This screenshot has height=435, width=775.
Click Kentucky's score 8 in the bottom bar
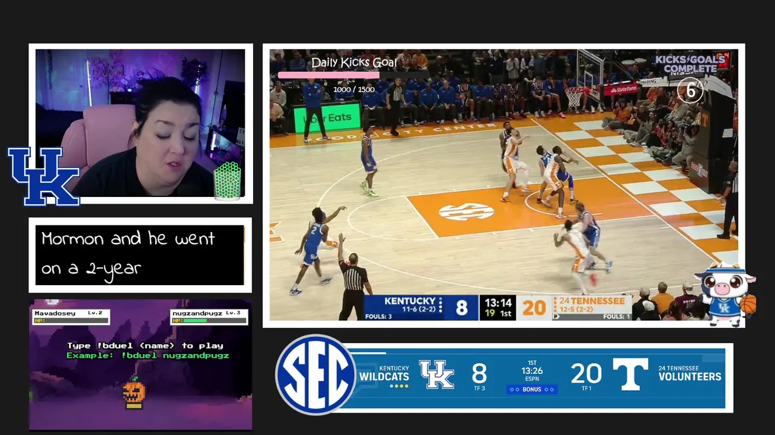(x=479, y=374)
